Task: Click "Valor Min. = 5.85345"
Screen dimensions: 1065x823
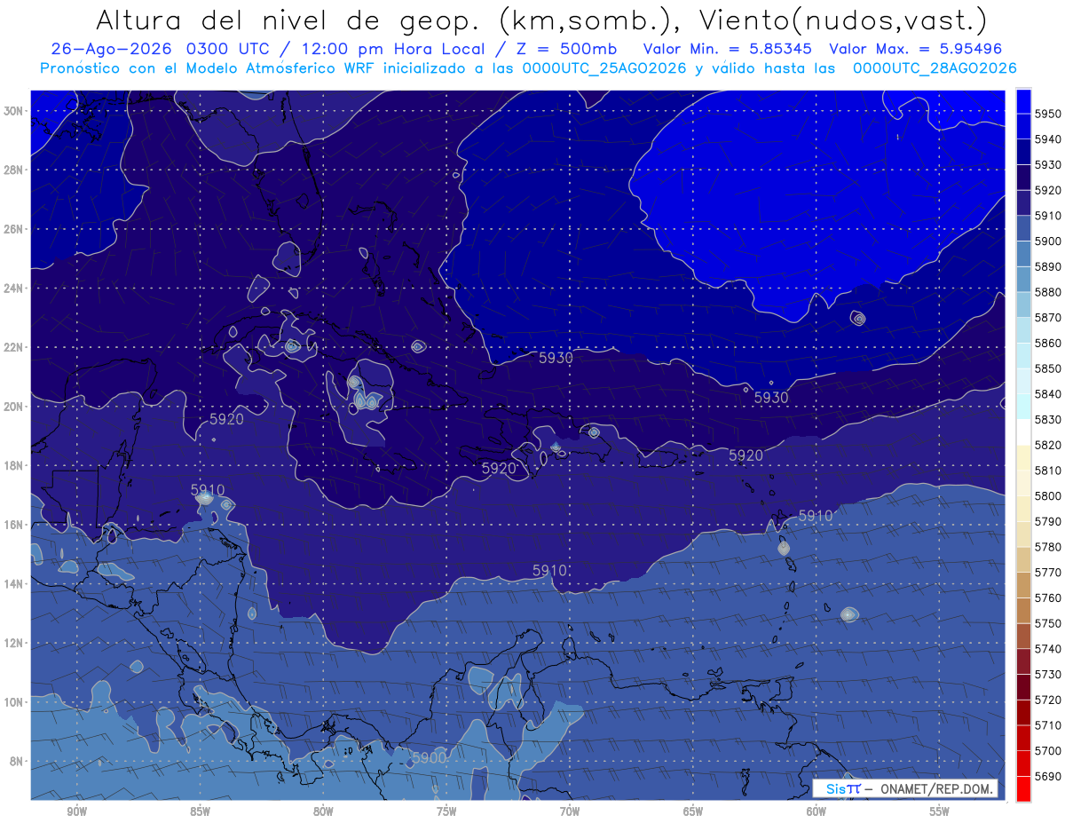Action: coord(729,50)
